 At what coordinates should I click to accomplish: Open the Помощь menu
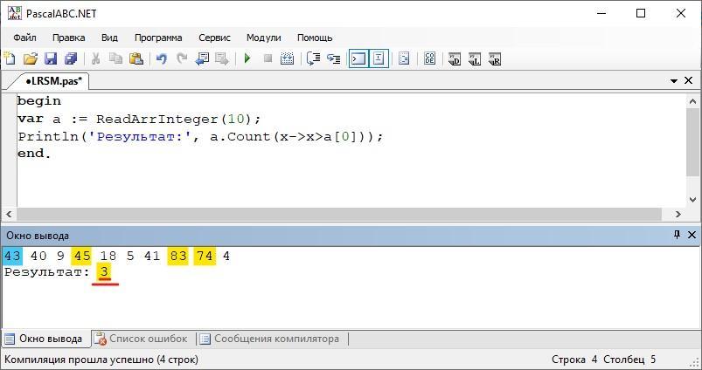[x=315, y=38]
